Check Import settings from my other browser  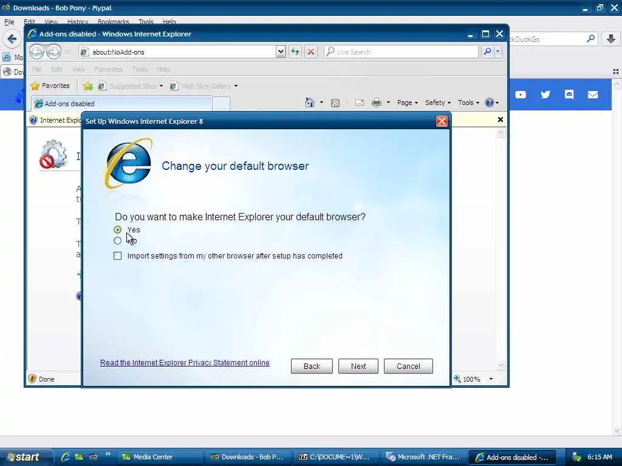(117, 256)
